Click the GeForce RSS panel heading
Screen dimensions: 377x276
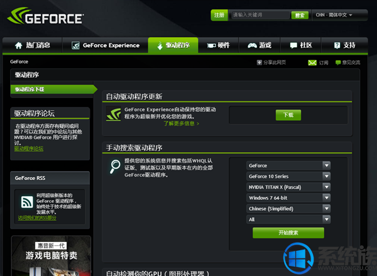(30, 178)
